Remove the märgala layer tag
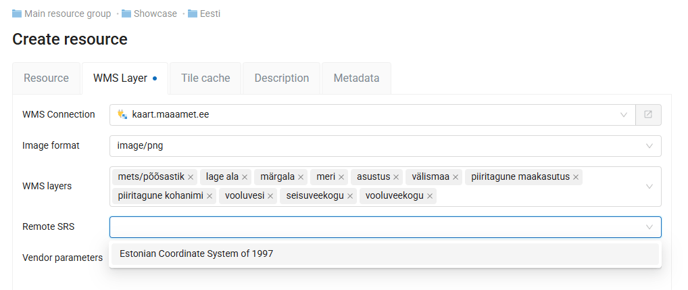Viewport: 688px width, 290px height. pyautogui.click(x=301, y=177)
